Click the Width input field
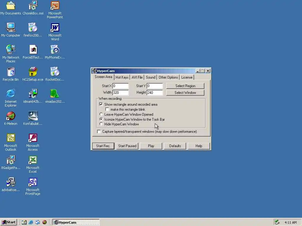Viewport: 302px width, 226px height. (x=121, y=93)
